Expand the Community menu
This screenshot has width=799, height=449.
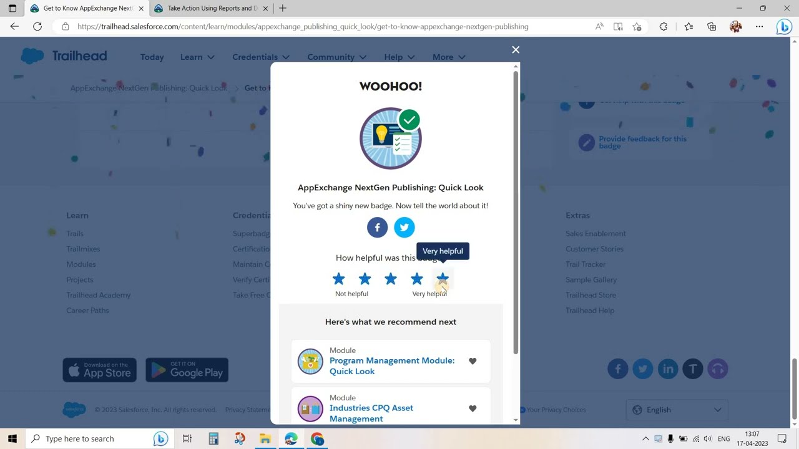pyautogui.click(x=336, y=57)
